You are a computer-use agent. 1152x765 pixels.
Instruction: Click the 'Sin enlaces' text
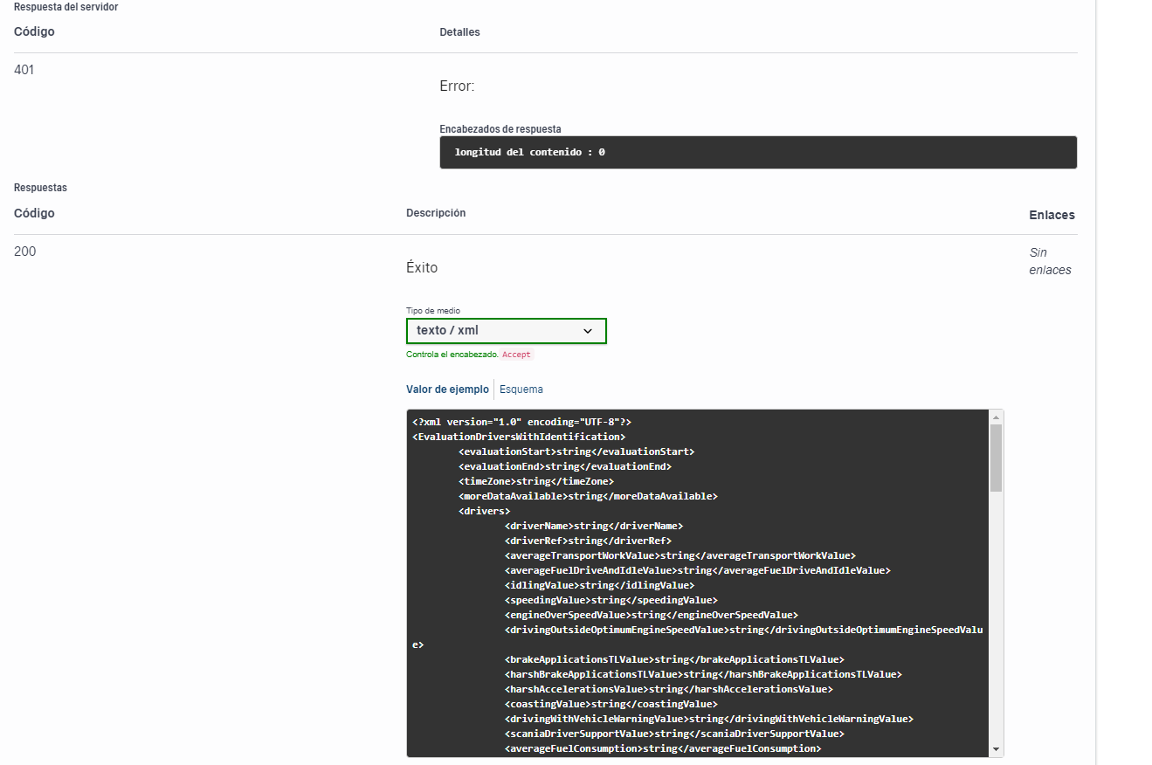coord(1050,261)
